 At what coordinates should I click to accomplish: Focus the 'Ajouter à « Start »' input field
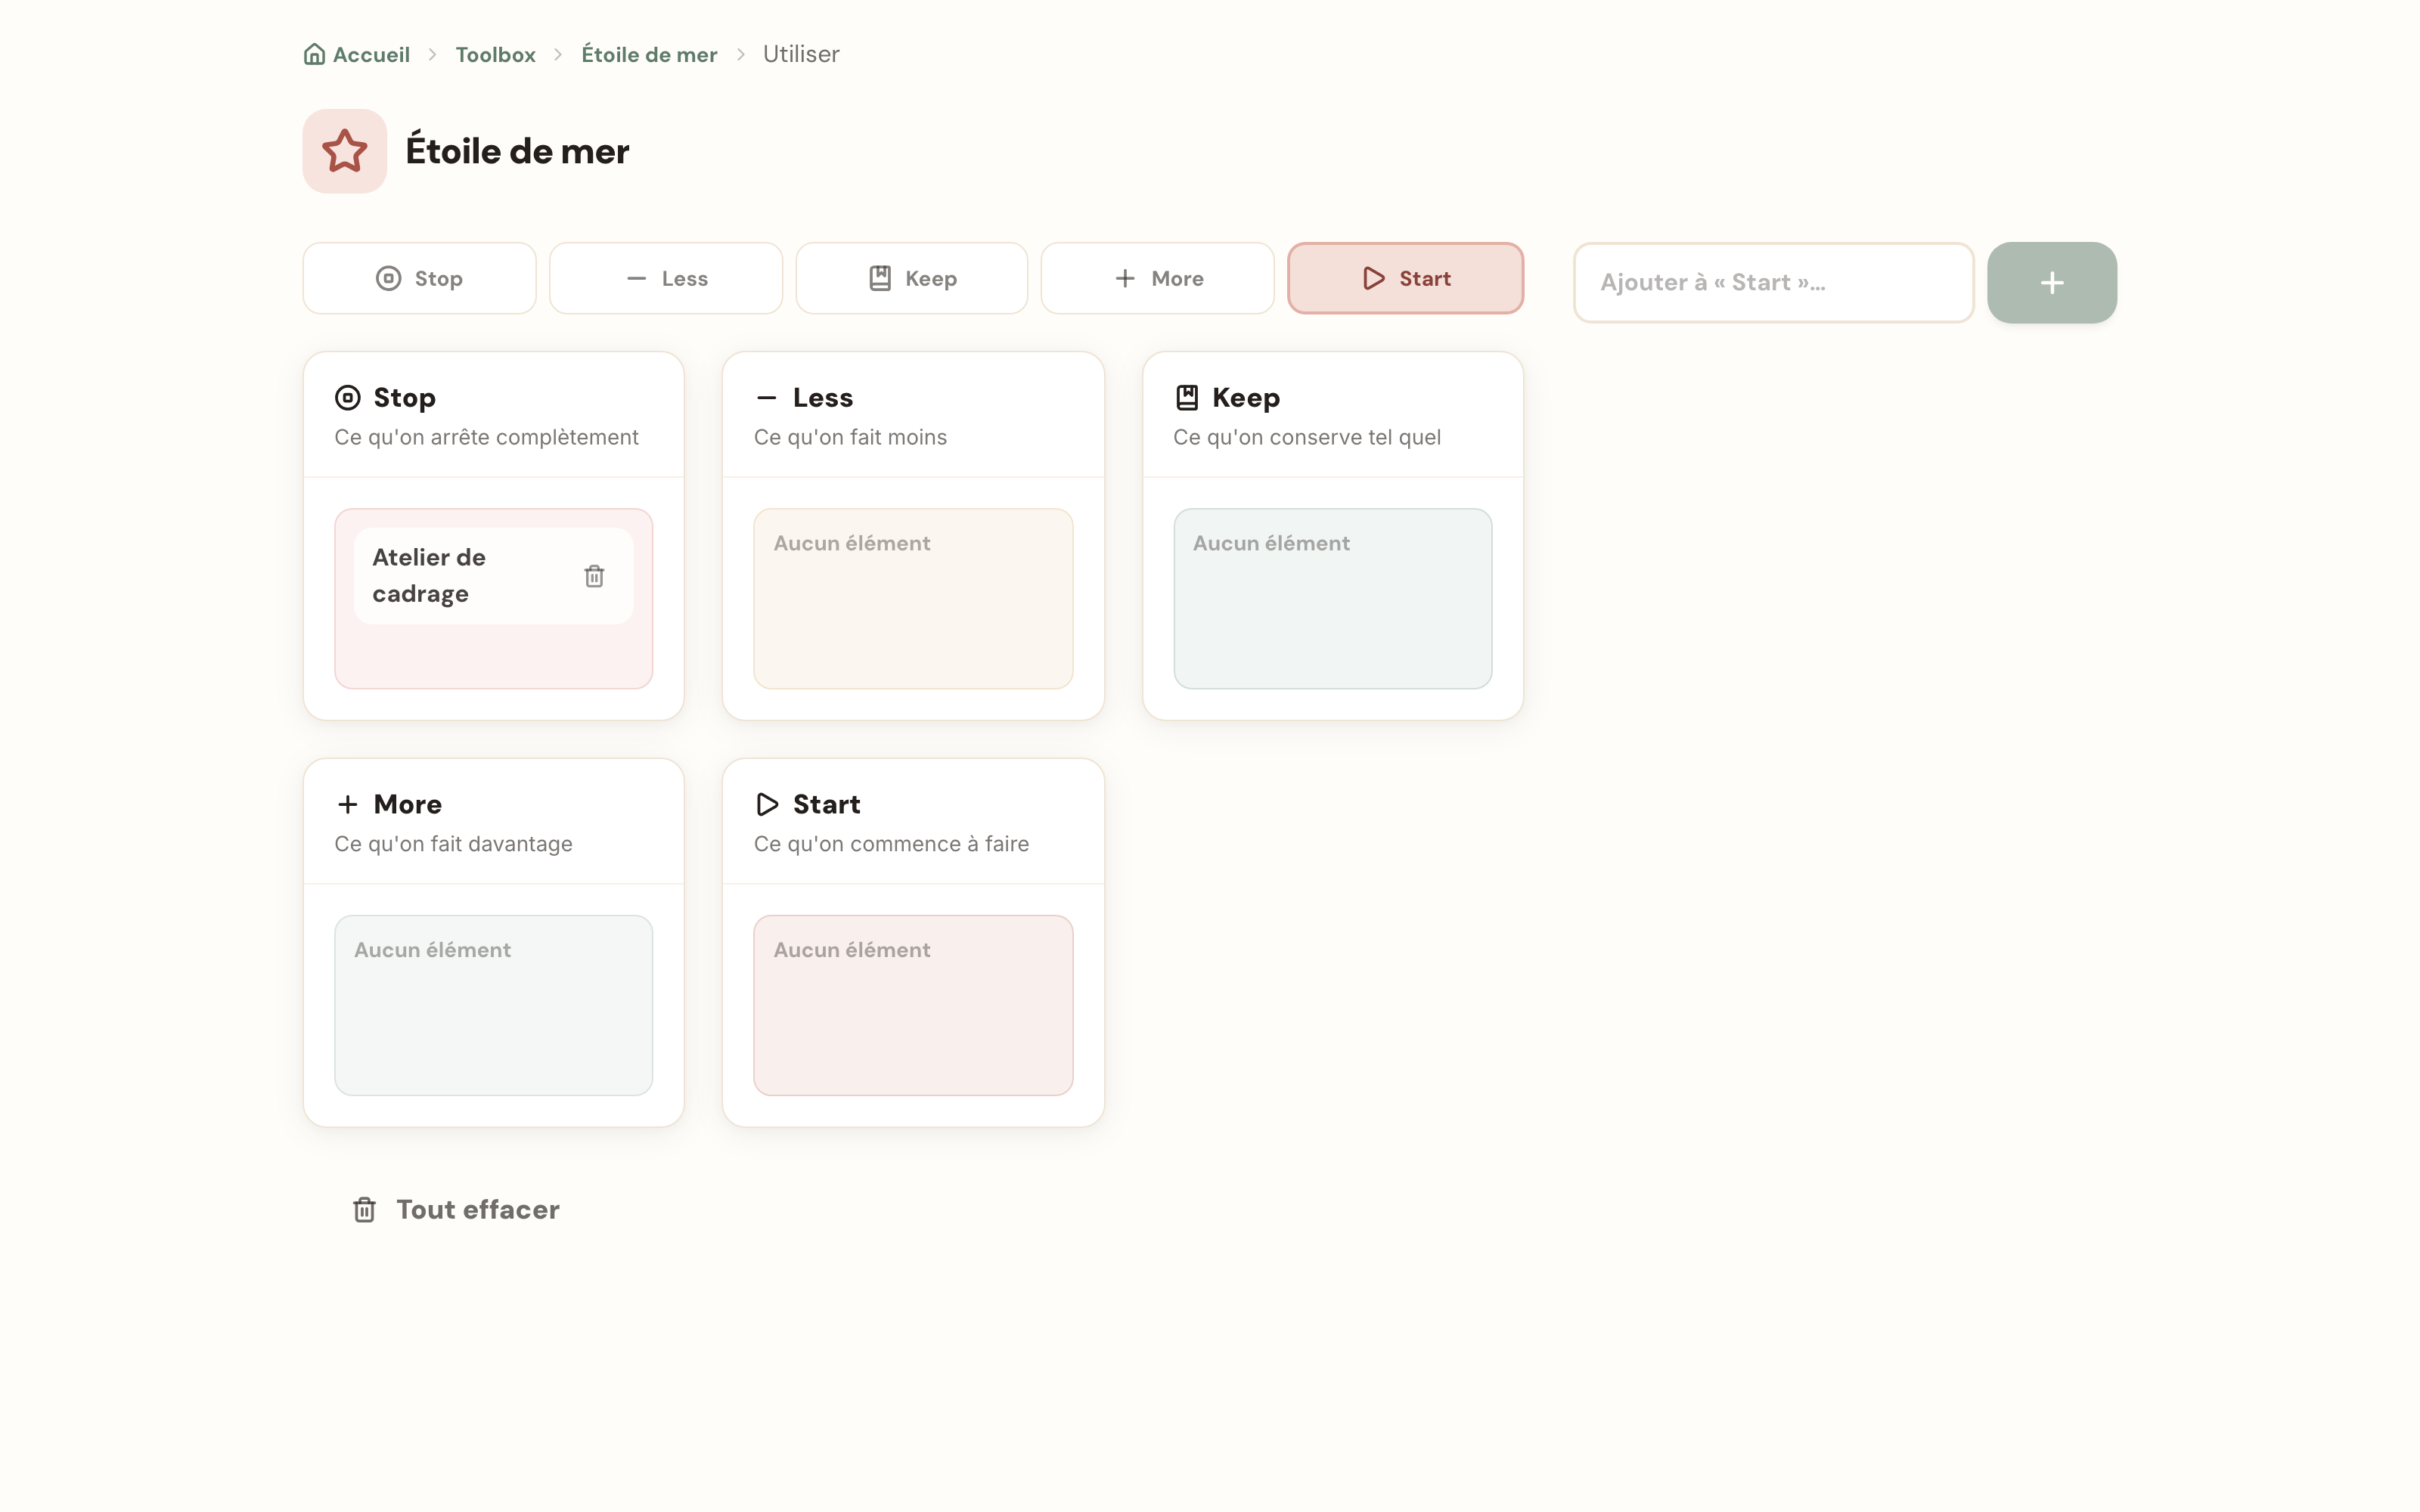[x=1773, y=283]
